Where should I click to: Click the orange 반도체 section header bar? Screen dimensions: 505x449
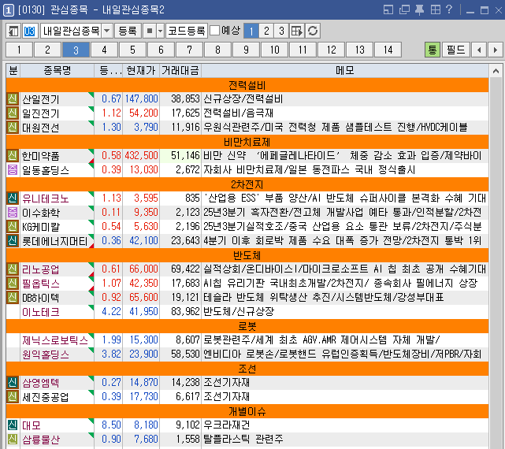pyautogui.click(x=247, y=255)
